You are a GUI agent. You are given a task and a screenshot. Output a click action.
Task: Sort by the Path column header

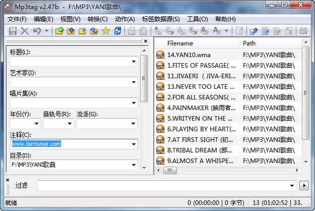pos(270,43)
